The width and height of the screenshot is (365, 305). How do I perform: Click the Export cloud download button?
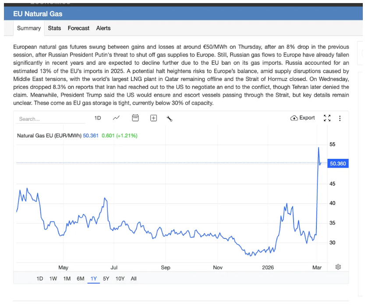pyautogui.click(x=303, y=118)
